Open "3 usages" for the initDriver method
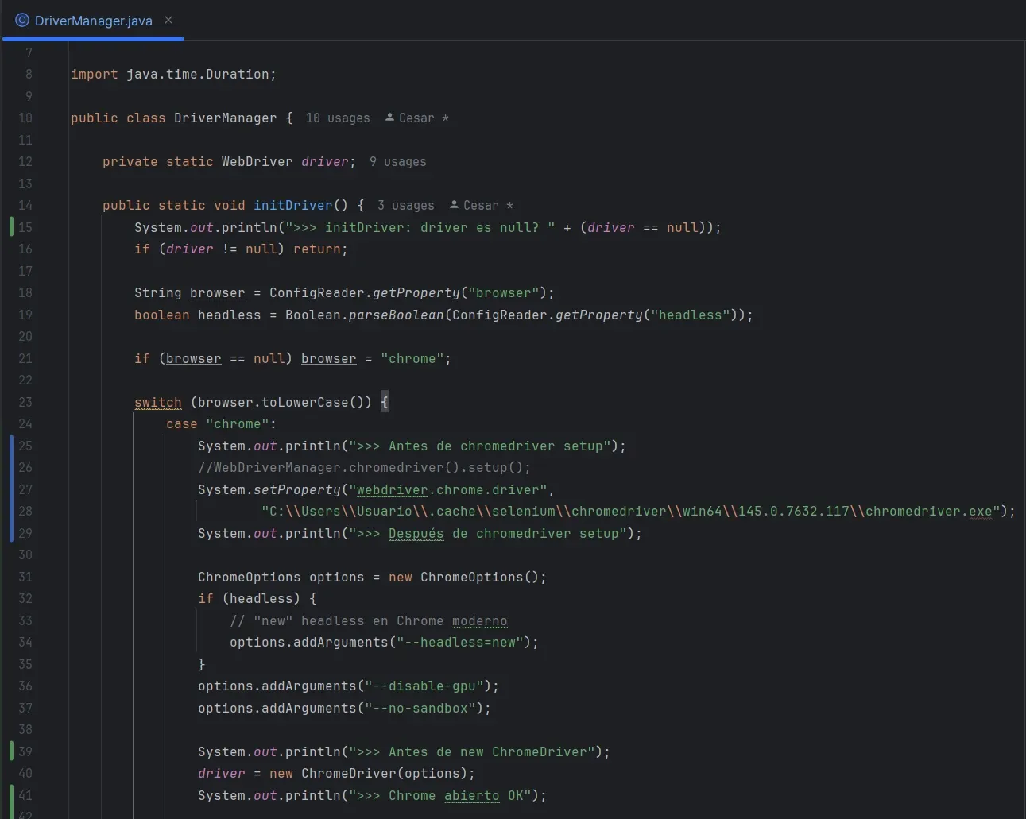The width and height of the screenshot is (1026, 819). [405, 205]
